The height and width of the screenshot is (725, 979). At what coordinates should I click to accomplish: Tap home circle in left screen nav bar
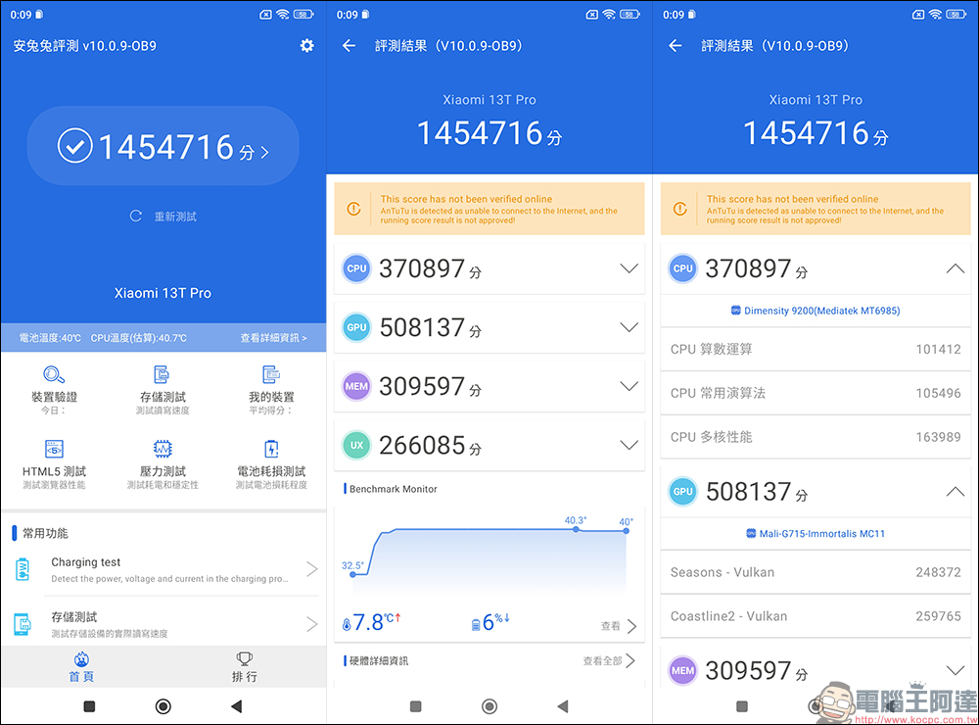point(163,706)
